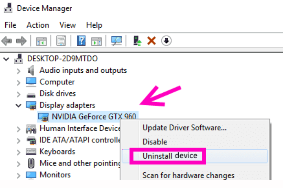Screen dimensions: 283x188
Task: Click the Show/Hide Console Tree icon
Action: [42, 40]
